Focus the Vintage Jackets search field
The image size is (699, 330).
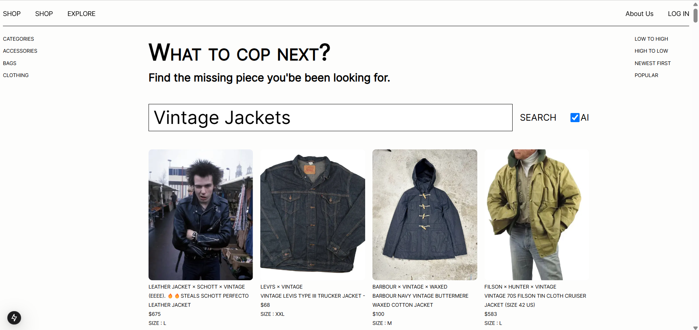tap(330, 117)
